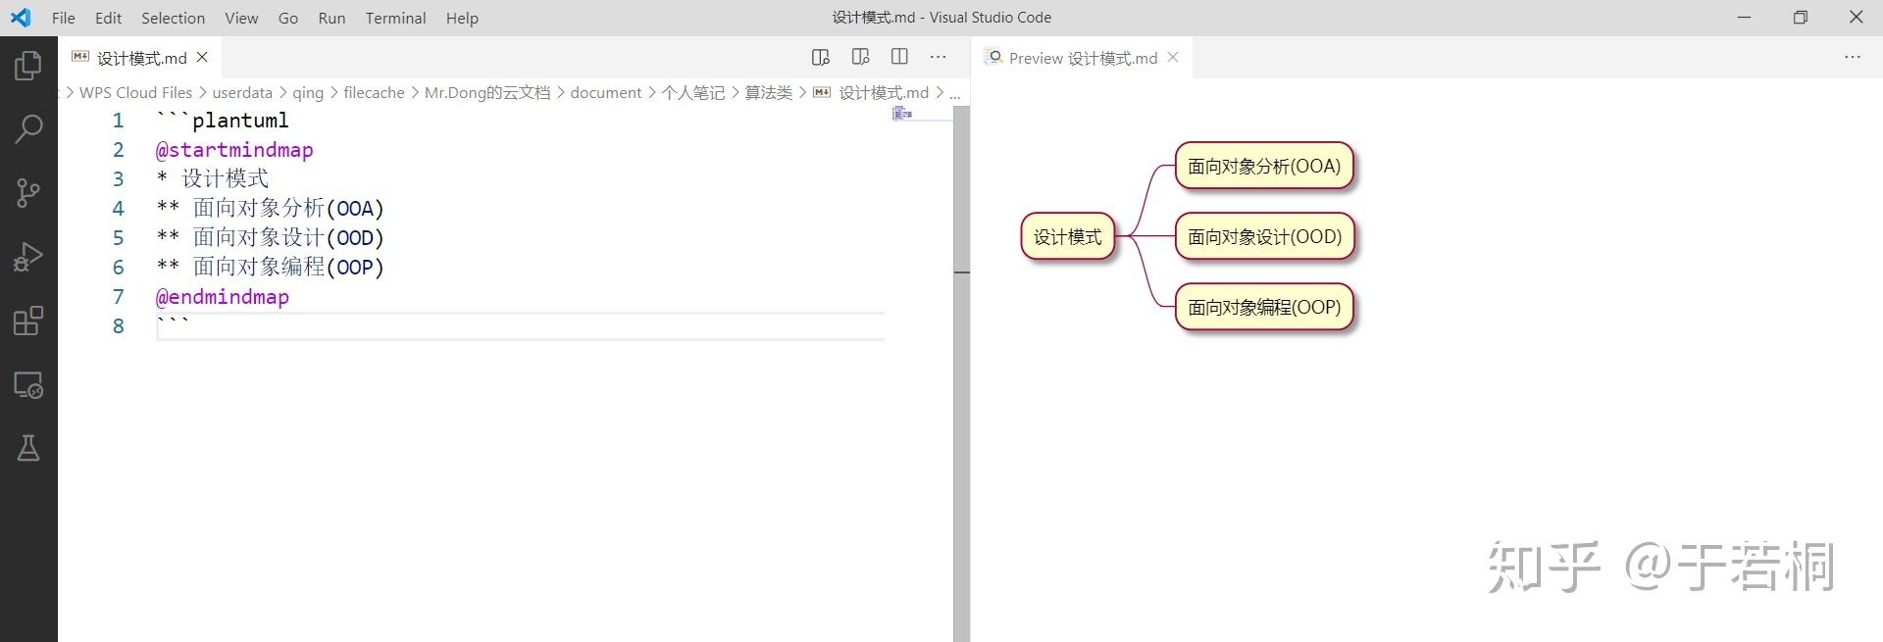1883x642 pixels.
Task: Open the Run menu
Action: [x=331, y=18]
